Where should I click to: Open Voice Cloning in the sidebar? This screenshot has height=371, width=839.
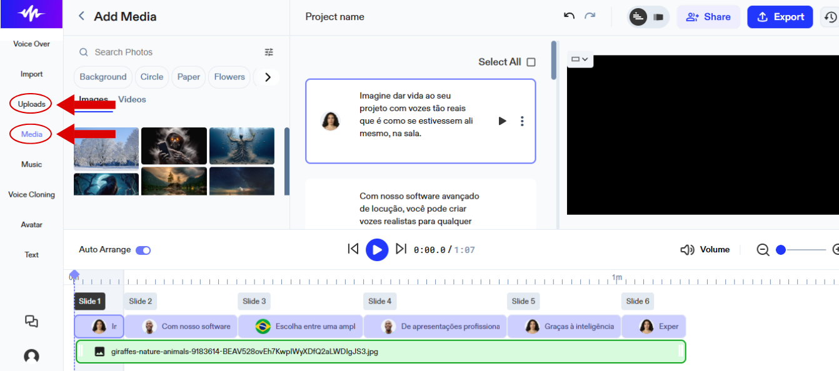31,195
